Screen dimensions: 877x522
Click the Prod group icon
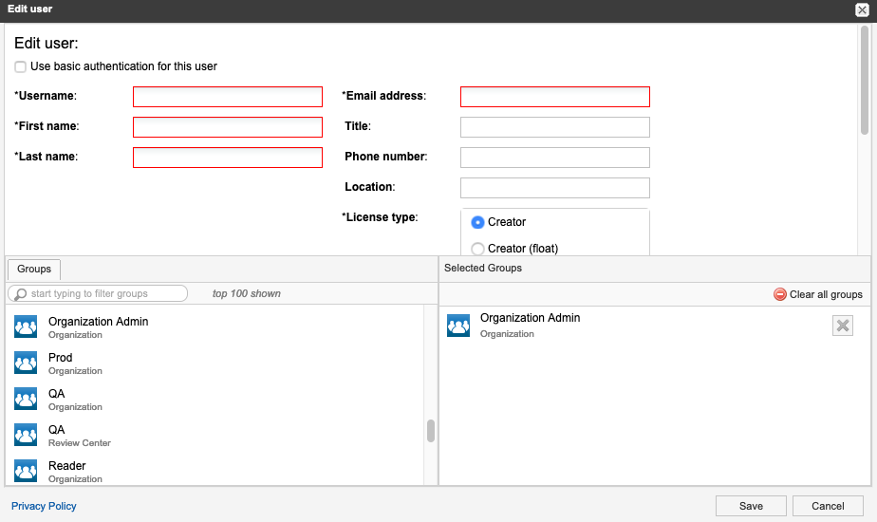26,363
